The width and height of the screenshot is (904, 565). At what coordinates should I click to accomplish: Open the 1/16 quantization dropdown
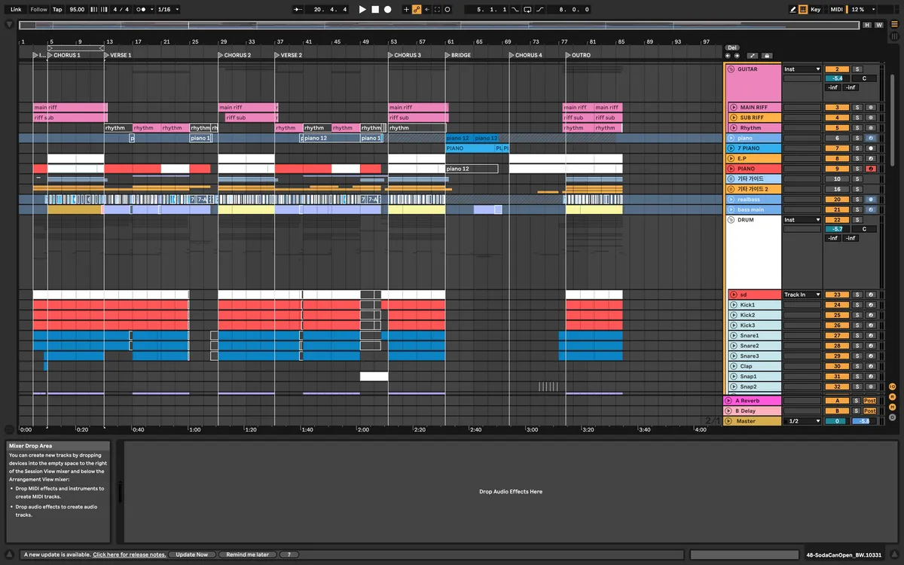166,10
